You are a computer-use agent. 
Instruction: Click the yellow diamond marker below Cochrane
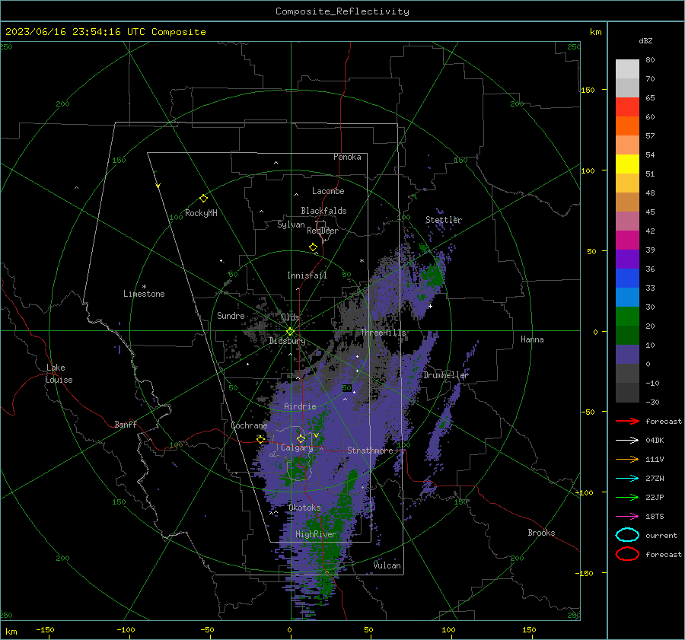[261, 440]
